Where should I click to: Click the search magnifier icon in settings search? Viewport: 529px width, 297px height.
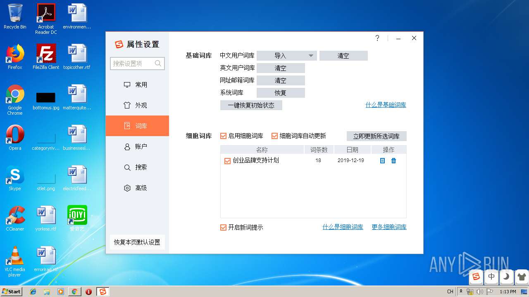158,64
